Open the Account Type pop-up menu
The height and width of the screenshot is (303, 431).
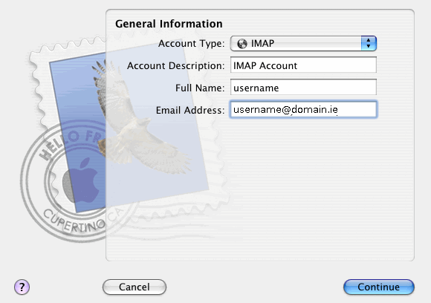point(303,43)
